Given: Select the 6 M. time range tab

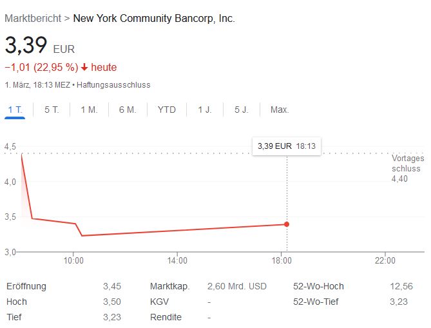Looking at the screenshot, I should click(127, 110).
